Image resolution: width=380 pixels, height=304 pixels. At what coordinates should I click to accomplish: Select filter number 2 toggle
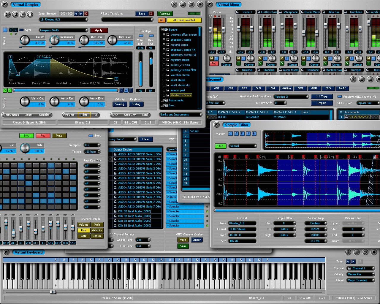[x=15, y=30]
